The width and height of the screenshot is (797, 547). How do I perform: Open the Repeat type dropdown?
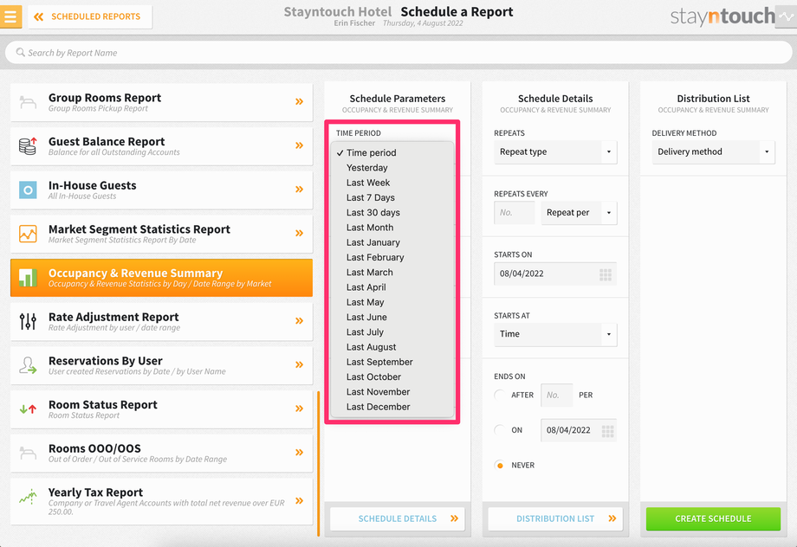[555, 151]
